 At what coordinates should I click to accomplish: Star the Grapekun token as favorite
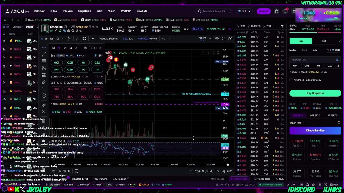point(97,27)
